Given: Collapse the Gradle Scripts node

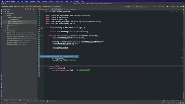Looking at the screenshot, I should click(x=4, y=31).
